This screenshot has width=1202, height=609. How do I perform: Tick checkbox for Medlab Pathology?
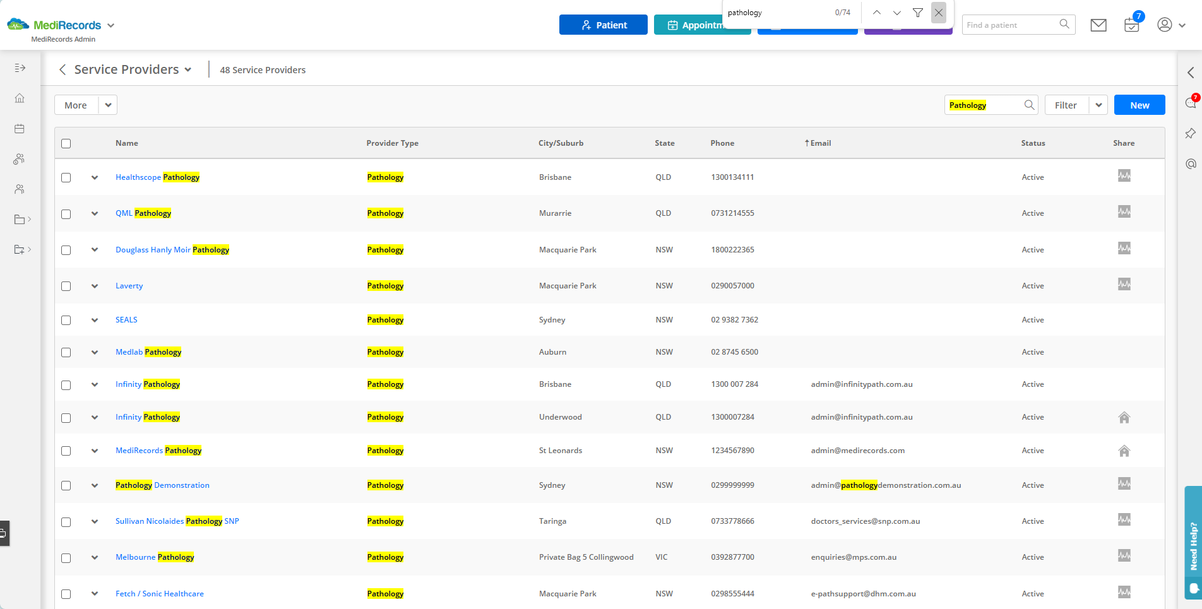66,352
